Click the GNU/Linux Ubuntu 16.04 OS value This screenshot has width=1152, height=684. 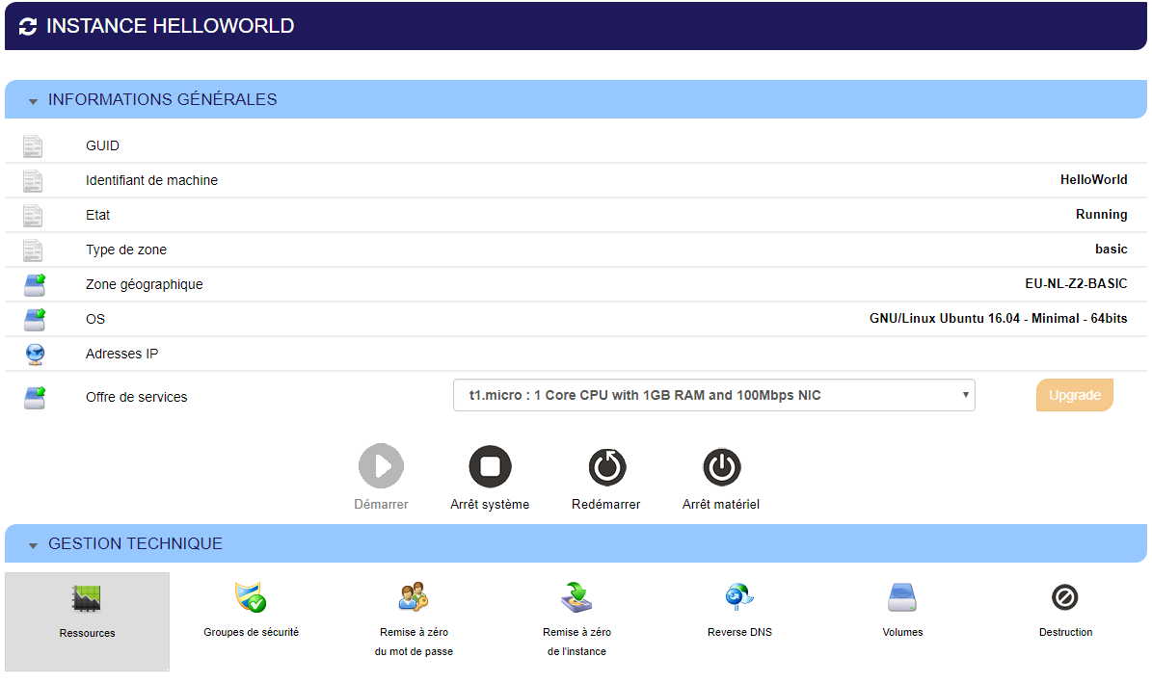[998, 319]
